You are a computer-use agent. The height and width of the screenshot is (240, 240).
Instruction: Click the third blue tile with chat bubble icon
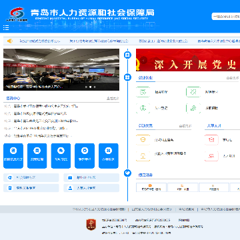(x=61, y=156)
